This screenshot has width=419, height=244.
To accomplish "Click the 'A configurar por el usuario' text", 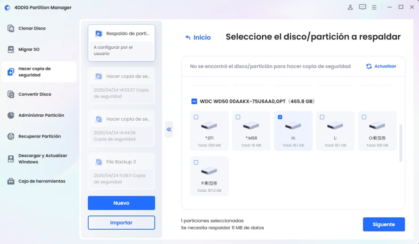I will pyautogui.click(x=113, y=50).
